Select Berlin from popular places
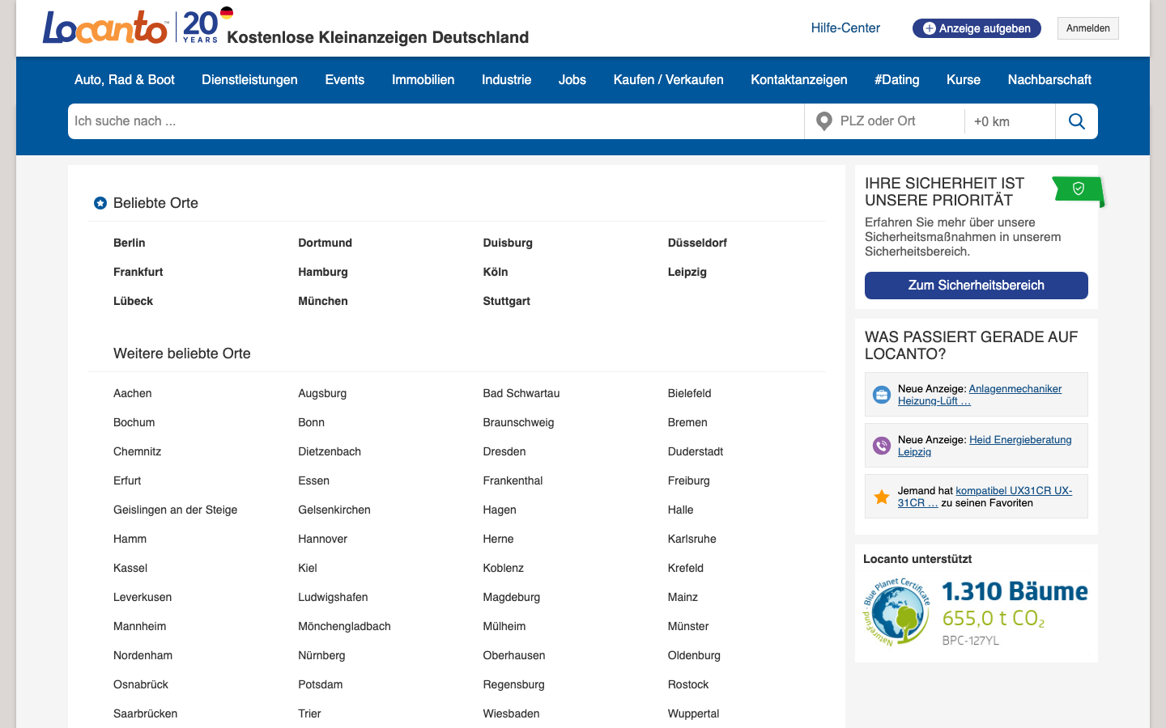Screen dimensions: 1166x728 [x=130, y=243]
